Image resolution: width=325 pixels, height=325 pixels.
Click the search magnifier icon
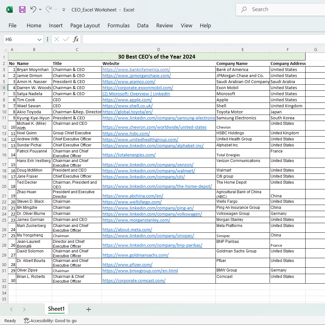(244, 9)
